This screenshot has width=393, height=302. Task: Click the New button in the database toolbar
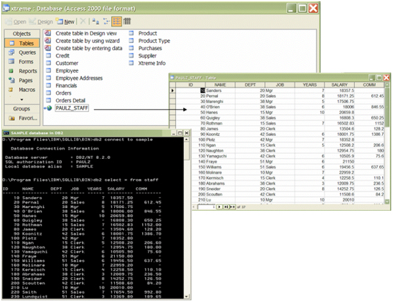pyautogui.click(x=65, y=22)
